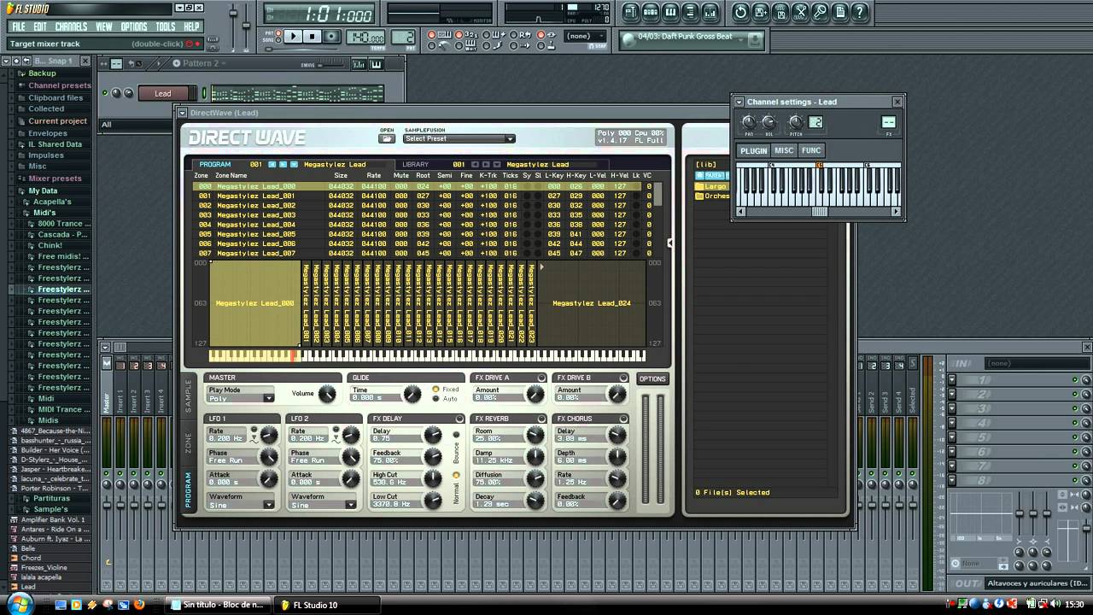This screenshot has height=615, width=1093.
Task: Toggle FX Reverb power button
Action: click(541, 419)
